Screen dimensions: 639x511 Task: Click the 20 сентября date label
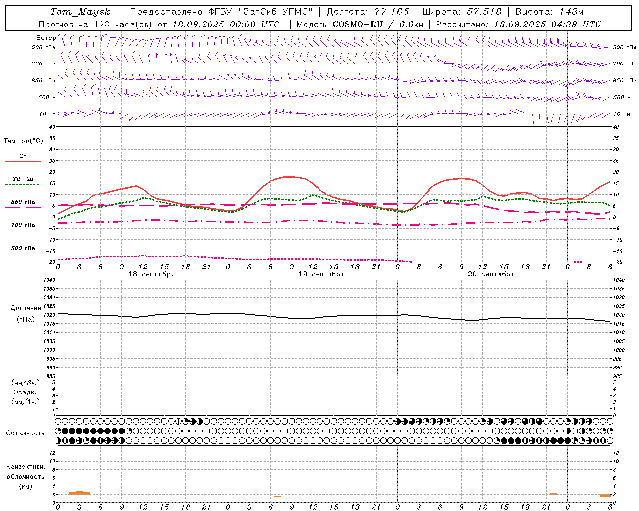pos(491,274)
